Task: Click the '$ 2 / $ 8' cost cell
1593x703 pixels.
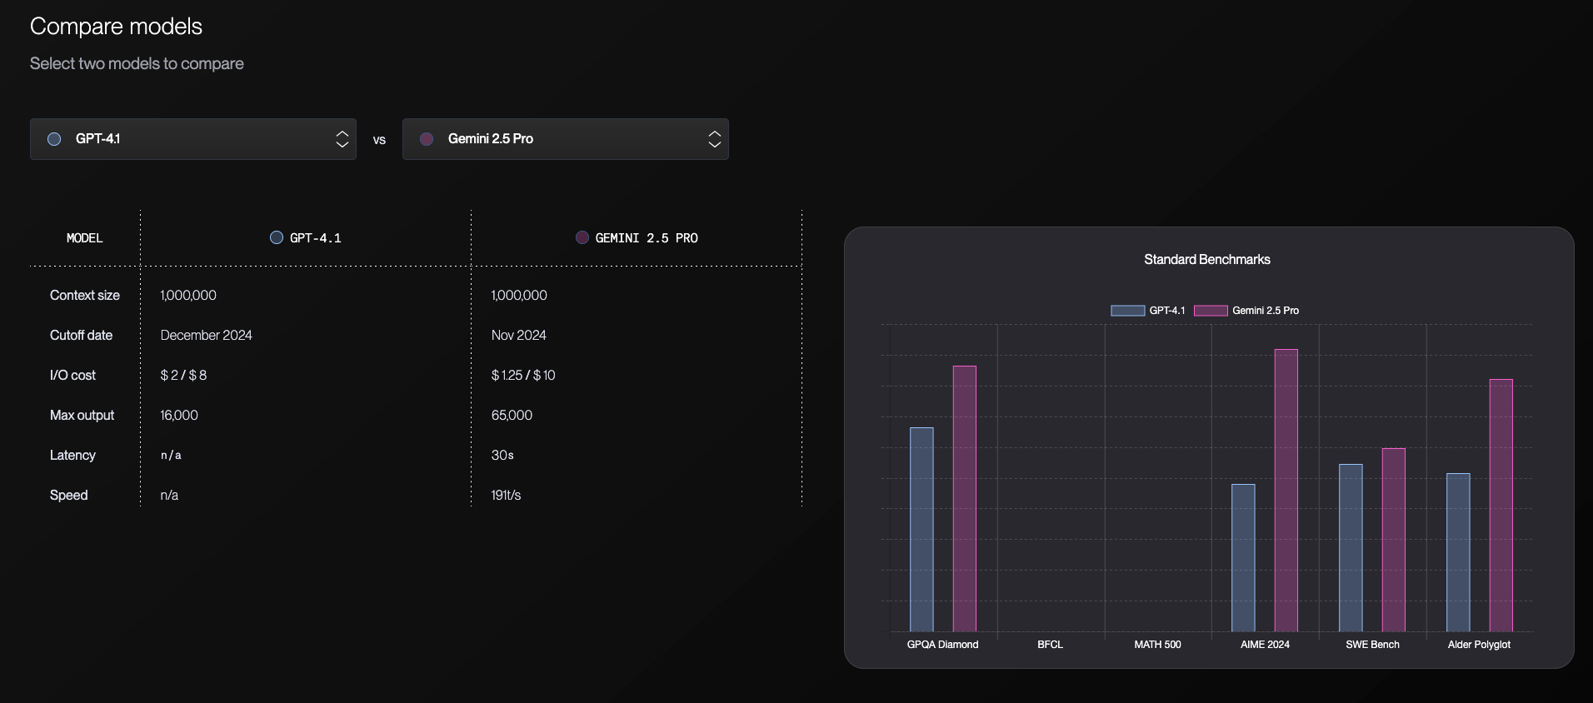Action: (183, 375)
